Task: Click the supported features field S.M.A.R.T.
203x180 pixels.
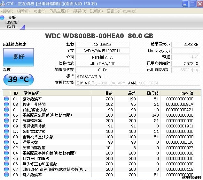Action: click(138, 83)
